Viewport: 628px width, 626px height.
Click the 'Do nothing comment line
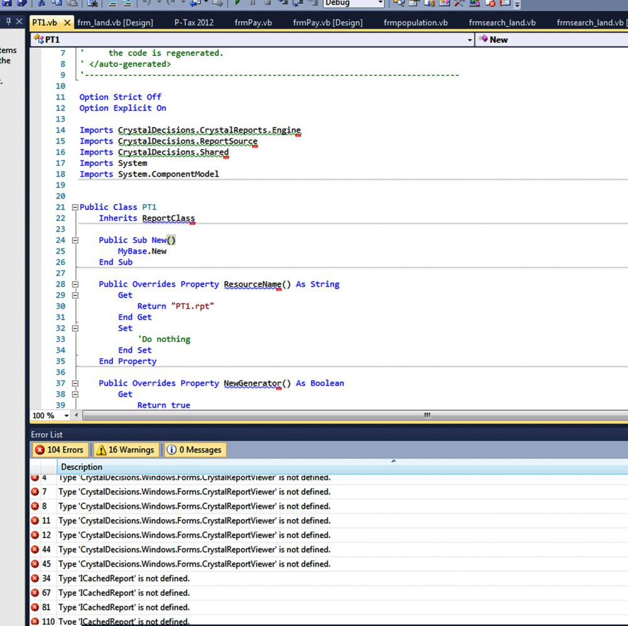pos(164,339)
